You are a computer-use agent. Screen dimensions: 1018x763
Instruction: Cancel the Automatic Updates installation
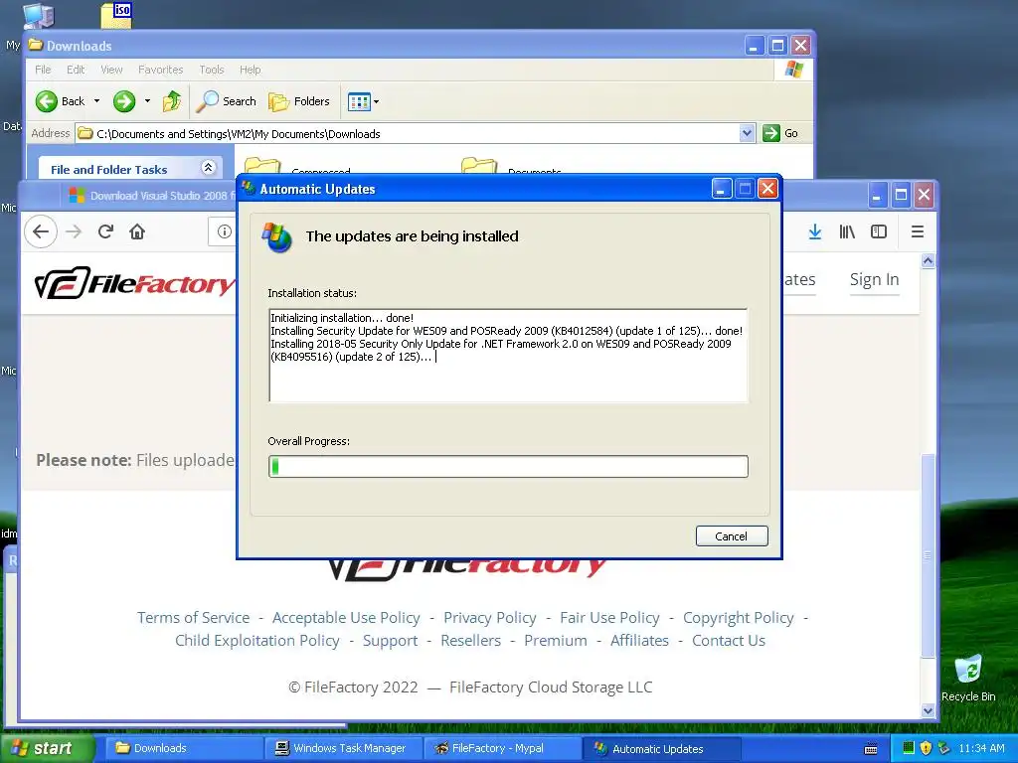click(732, 535)
